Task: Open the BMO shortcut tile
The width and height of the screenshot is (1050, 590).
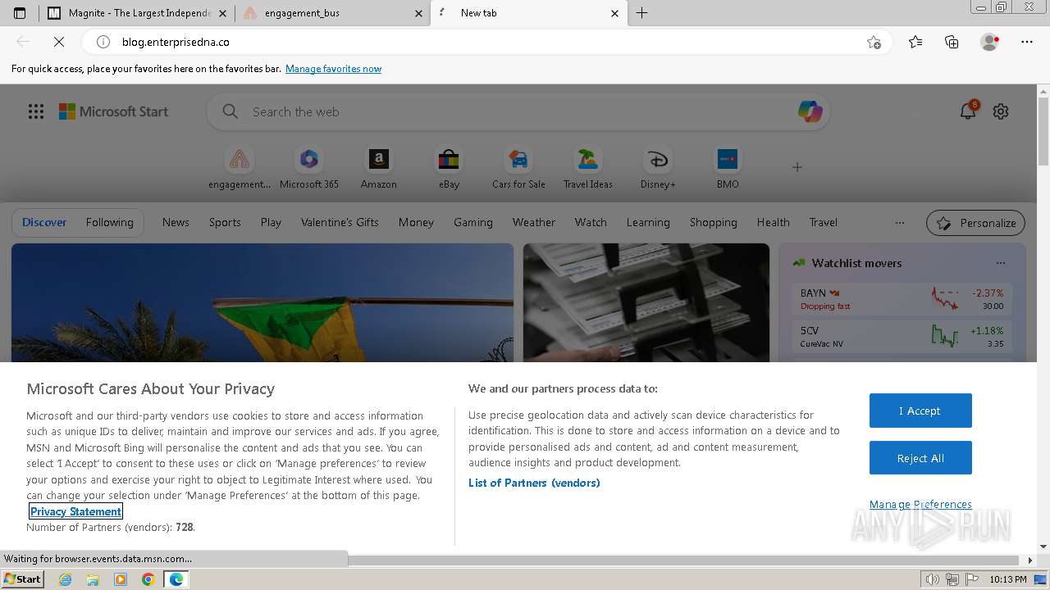Action: tap(728, 167)
